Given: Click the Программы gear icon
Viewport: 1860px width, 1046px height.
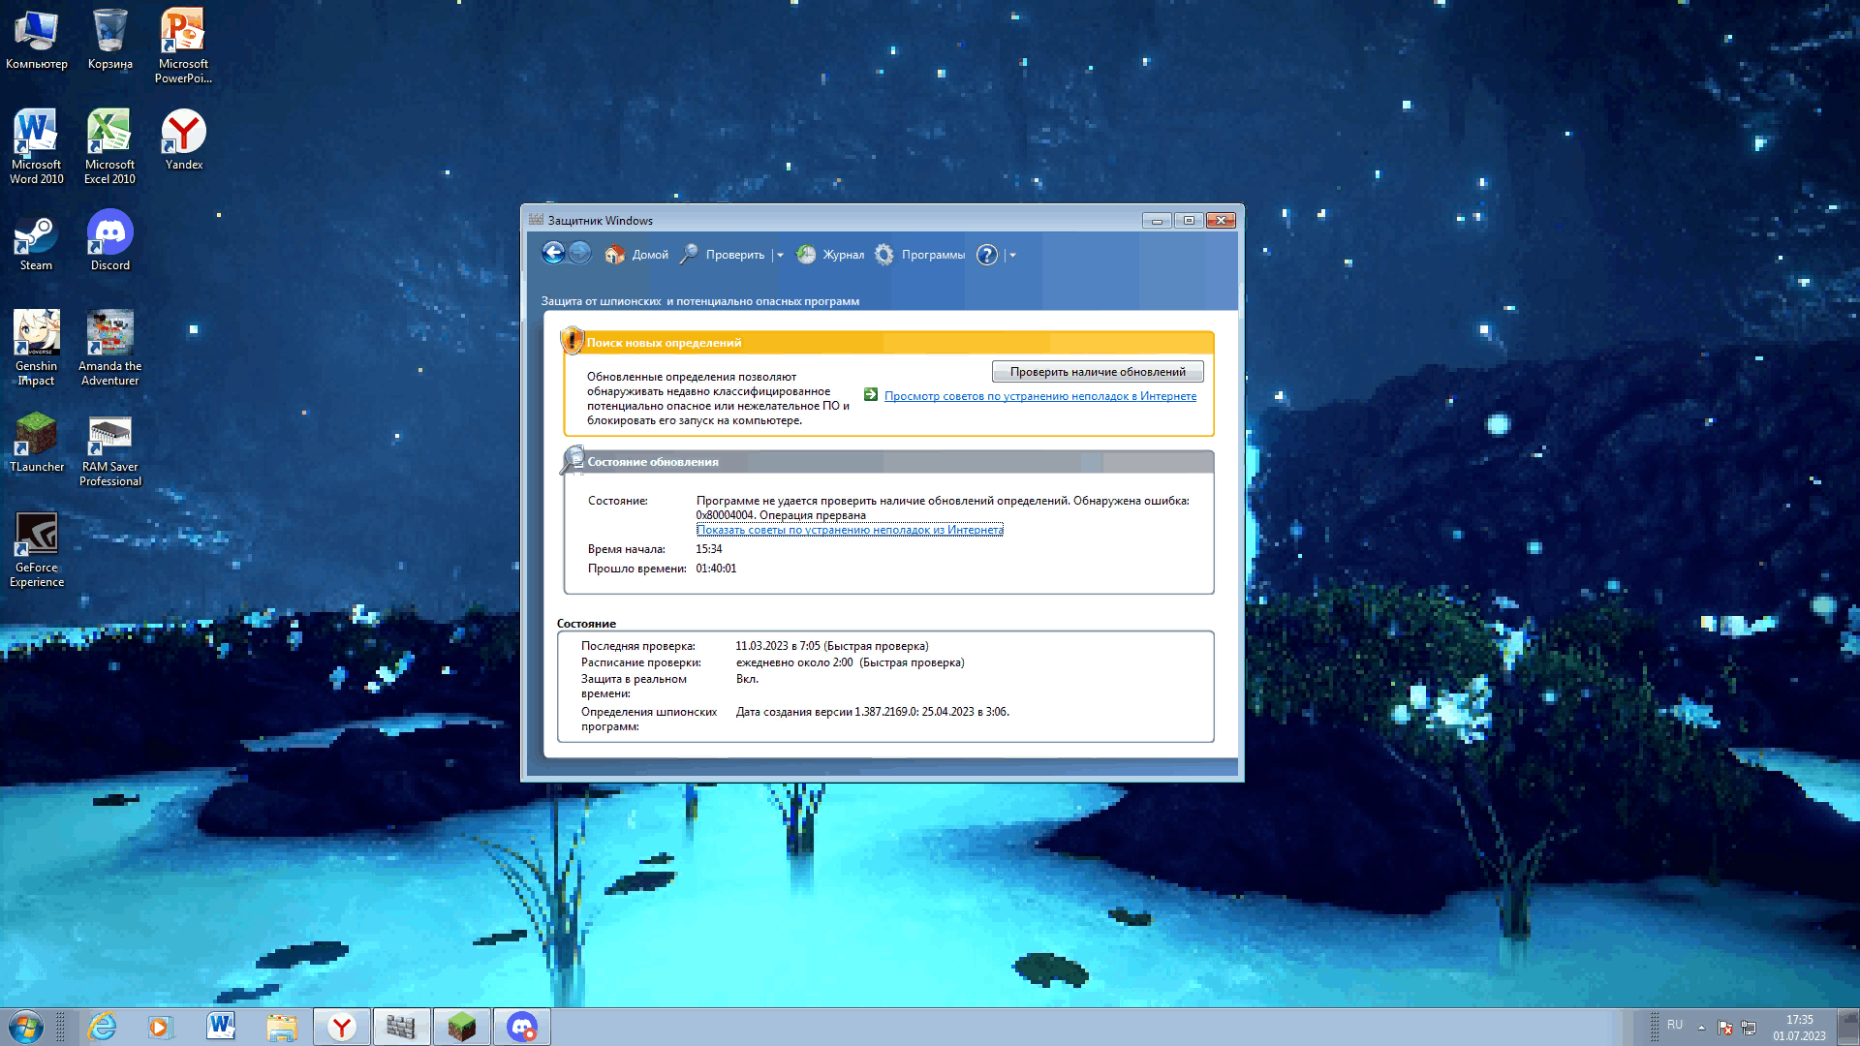Looking at the screenshot, I should click(884, 255).
